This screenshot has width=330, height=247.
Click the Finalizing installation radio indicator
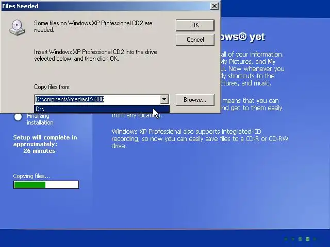pyautogui.click(x=18, y=117)
